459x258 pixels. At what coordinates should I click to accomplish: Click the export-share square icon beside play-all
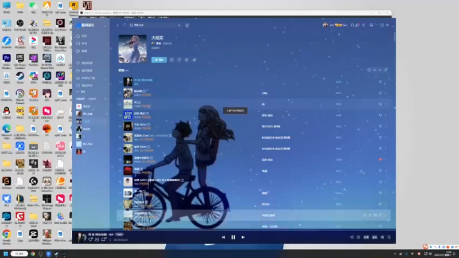[x=179, y=60]
